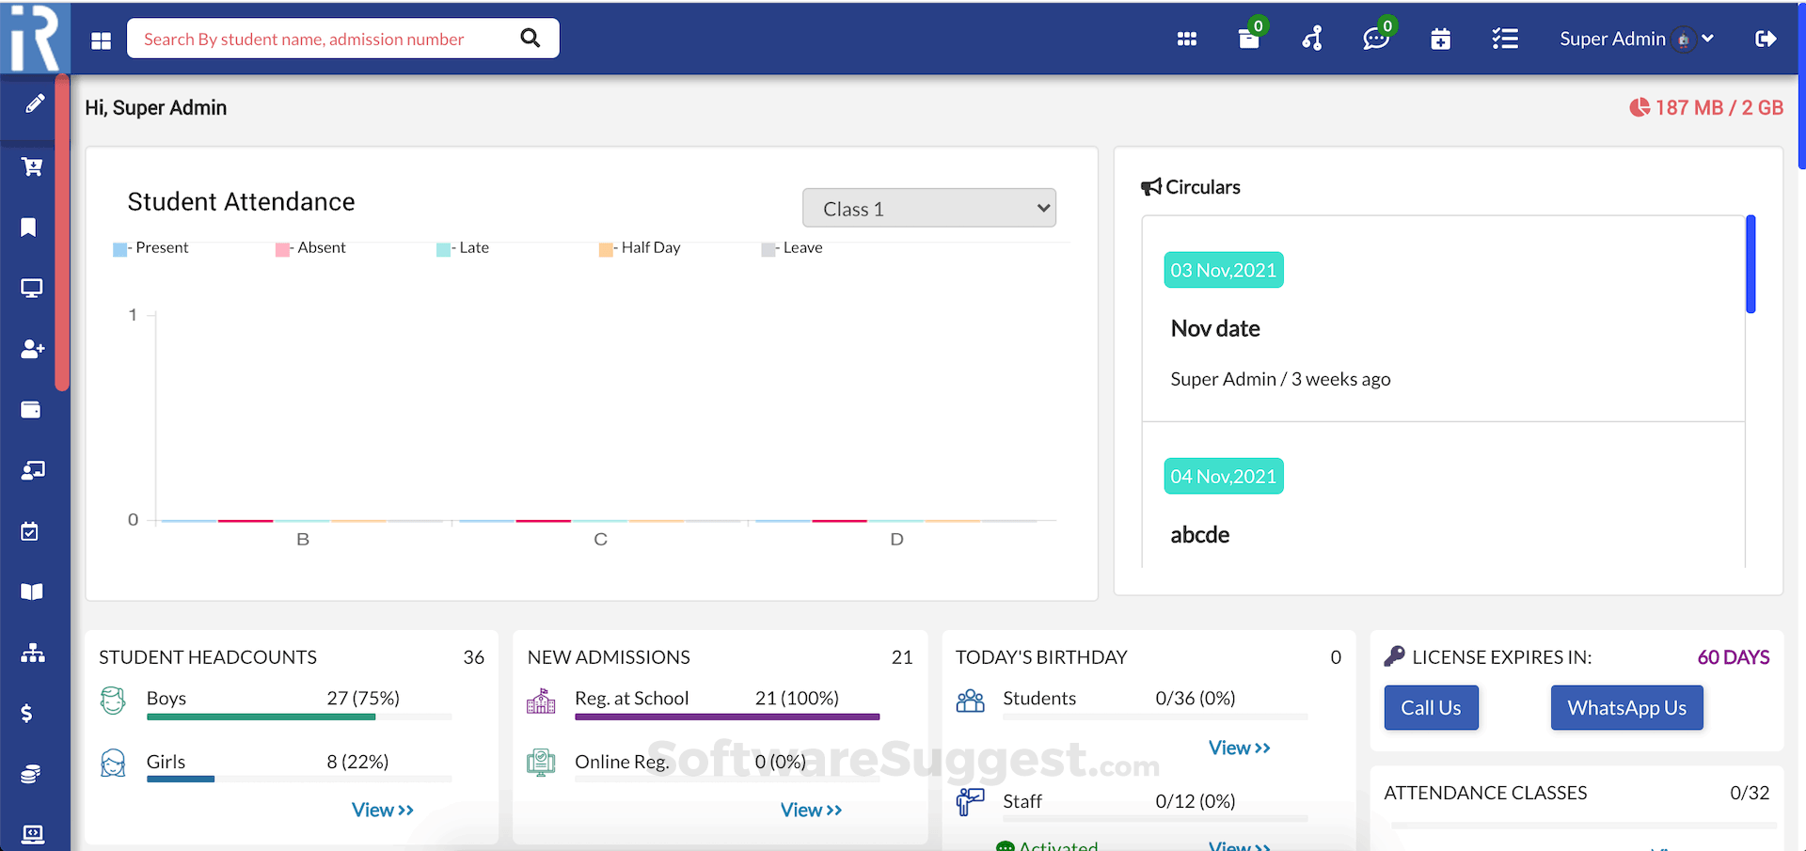Open the Class 1 selection dropdown
Viewport: 1806px width, 851px height.
tap(928, 207)
